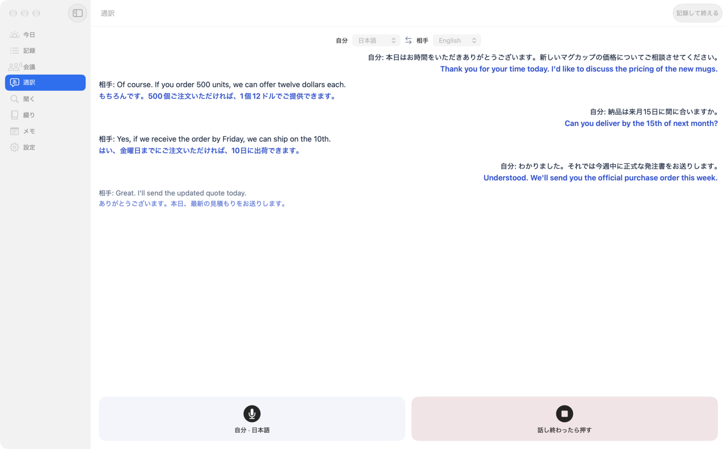Go to the 記録 section
The width and height of the screenshot is (726, 449).
point(45,50)
